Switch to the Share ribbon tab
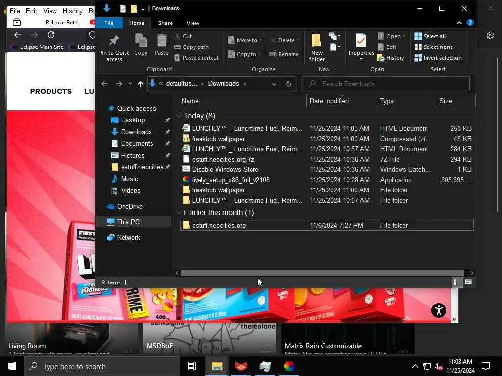The height and width of the screenshot is (376, 502). point(165,23)
